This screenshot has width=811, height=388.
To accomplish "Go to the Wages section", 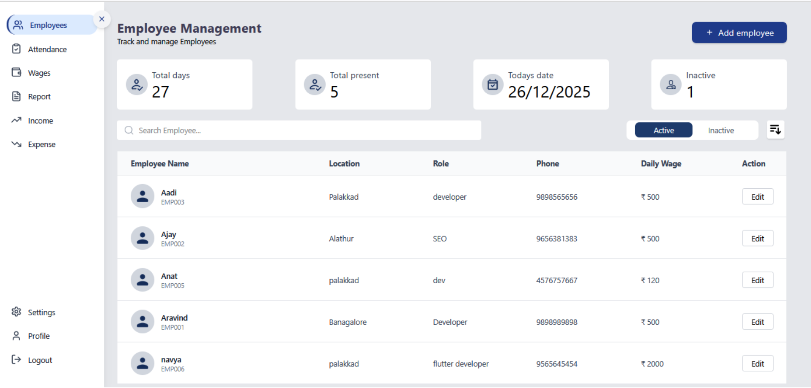I will point(39,73).
